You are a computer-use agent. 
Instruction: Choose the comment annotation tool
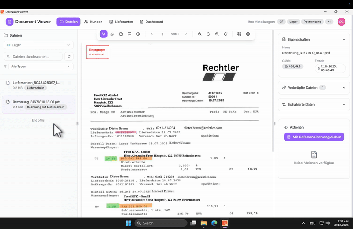pos(129,34)
